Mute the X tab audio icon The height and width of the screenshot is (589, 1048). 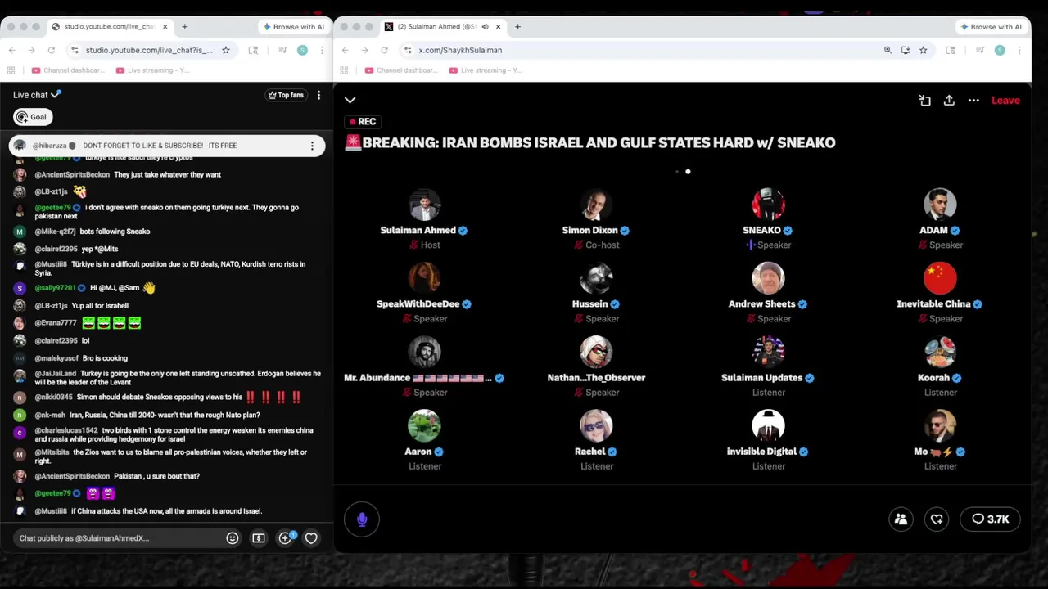pos(485,27)
